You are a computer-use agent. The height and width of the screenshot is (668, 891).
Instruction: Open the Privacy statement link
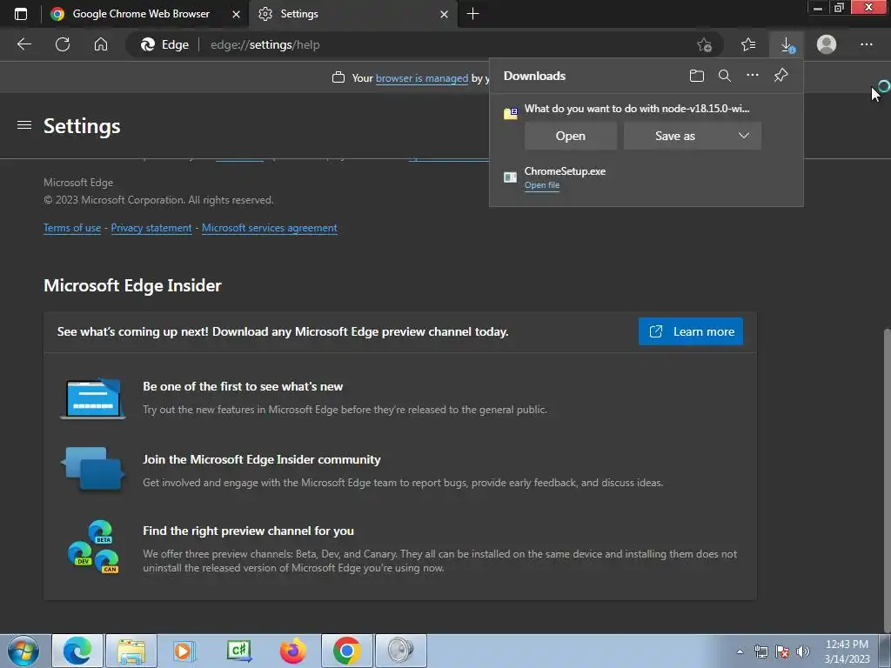point(151,228)
